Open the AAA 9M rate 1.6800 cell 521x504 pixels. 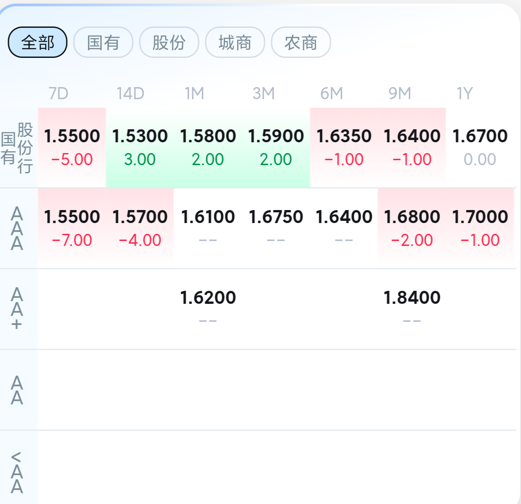tap(412, 228)
